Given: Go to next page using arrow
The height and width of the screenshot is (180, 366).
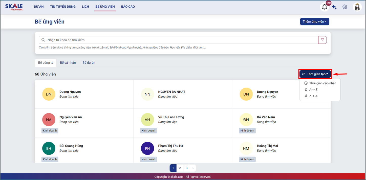Looking at the screenshot, I should 193,168.
